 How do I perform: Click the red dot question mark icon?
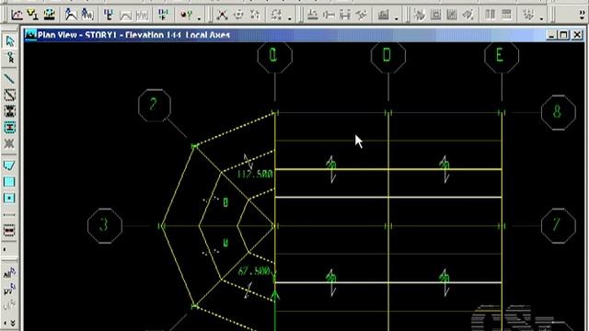coord(186,15)
